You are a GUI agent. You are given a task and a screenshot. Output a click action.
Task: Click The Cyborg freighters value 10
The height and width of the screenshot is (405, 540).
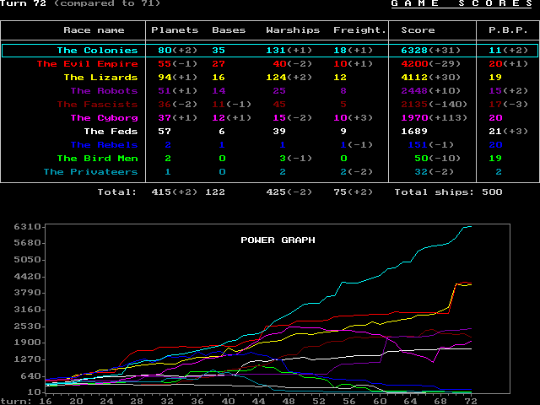click(340, 118)
